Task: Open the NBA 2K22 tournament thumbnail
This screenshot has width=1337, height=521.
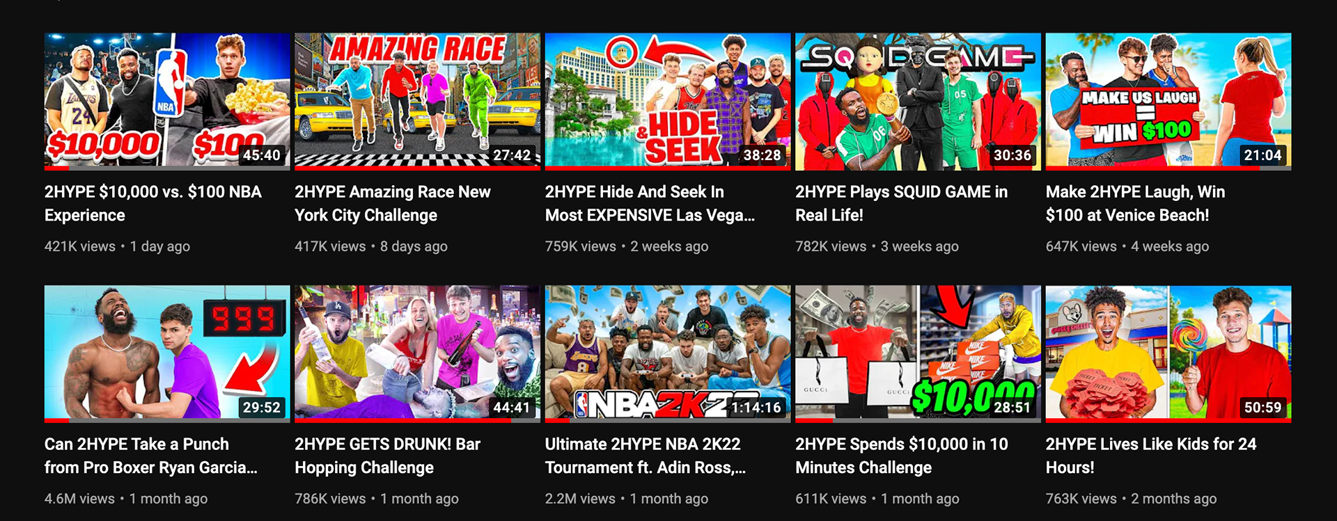Action: 668,353
